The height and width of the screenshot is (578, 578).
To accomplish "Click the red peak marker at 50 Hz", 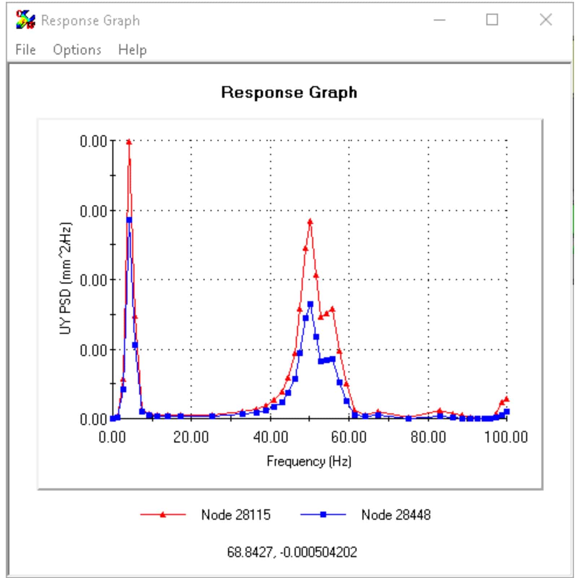I will coord(310,222).
